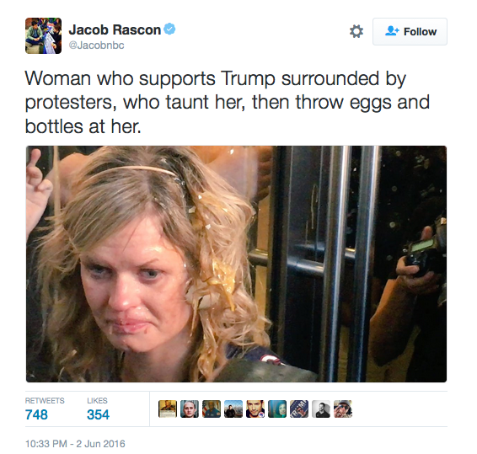Open Jacob Rascon's profile picture

click(43, 35)
